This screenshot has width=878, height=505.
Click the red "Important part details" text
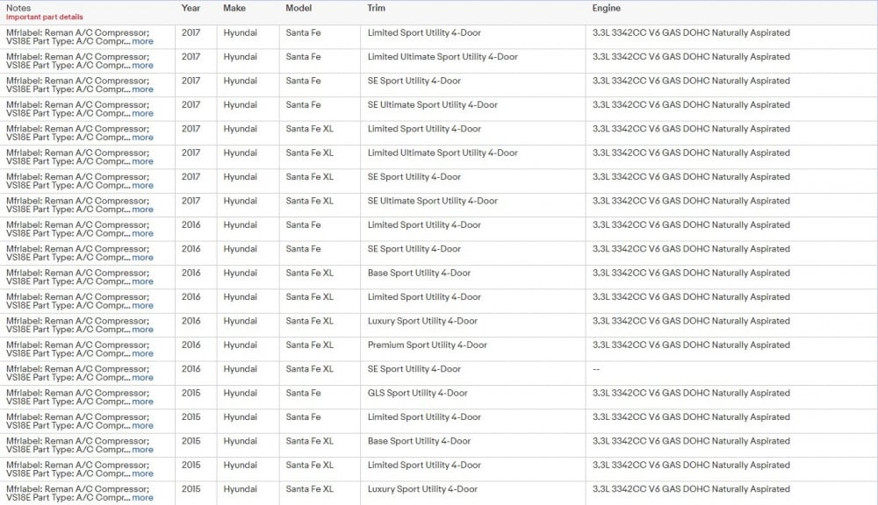pyautogui.click(x=45, y=18)
